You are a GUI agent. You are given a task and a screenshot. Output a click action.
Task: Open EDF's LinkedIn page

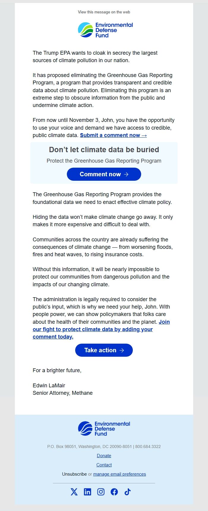pyautogui.click(x=87, y=492)
